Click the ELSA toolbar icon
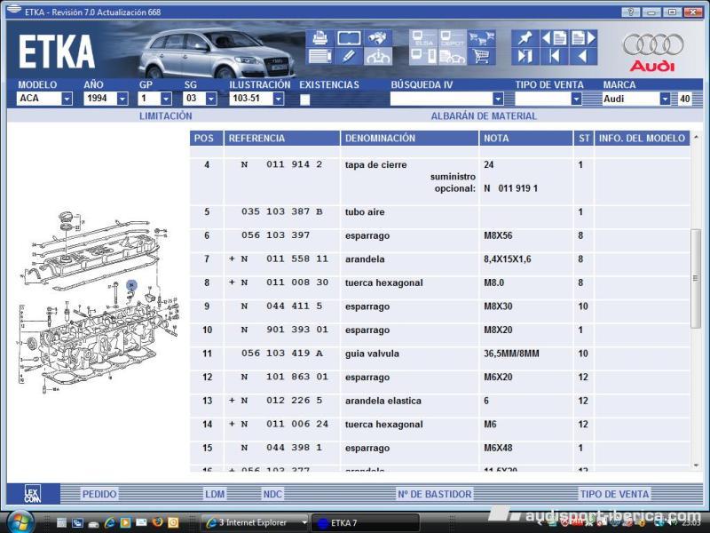This screenshot has width=710, height=533. [x=423, y=38]
